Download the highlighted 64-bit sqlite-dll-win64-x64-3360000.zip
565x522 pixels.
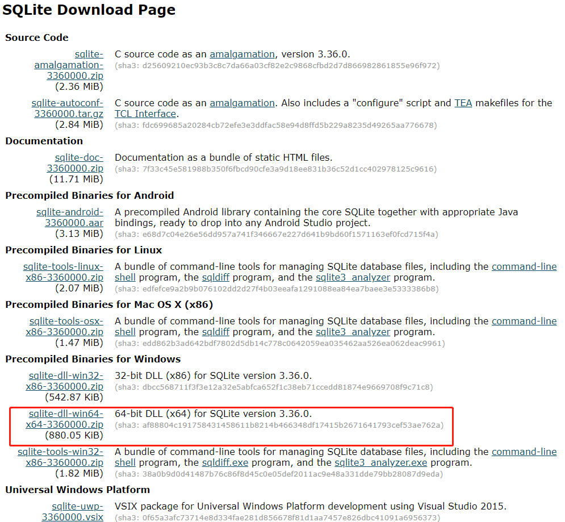click(x=64, y=419)
